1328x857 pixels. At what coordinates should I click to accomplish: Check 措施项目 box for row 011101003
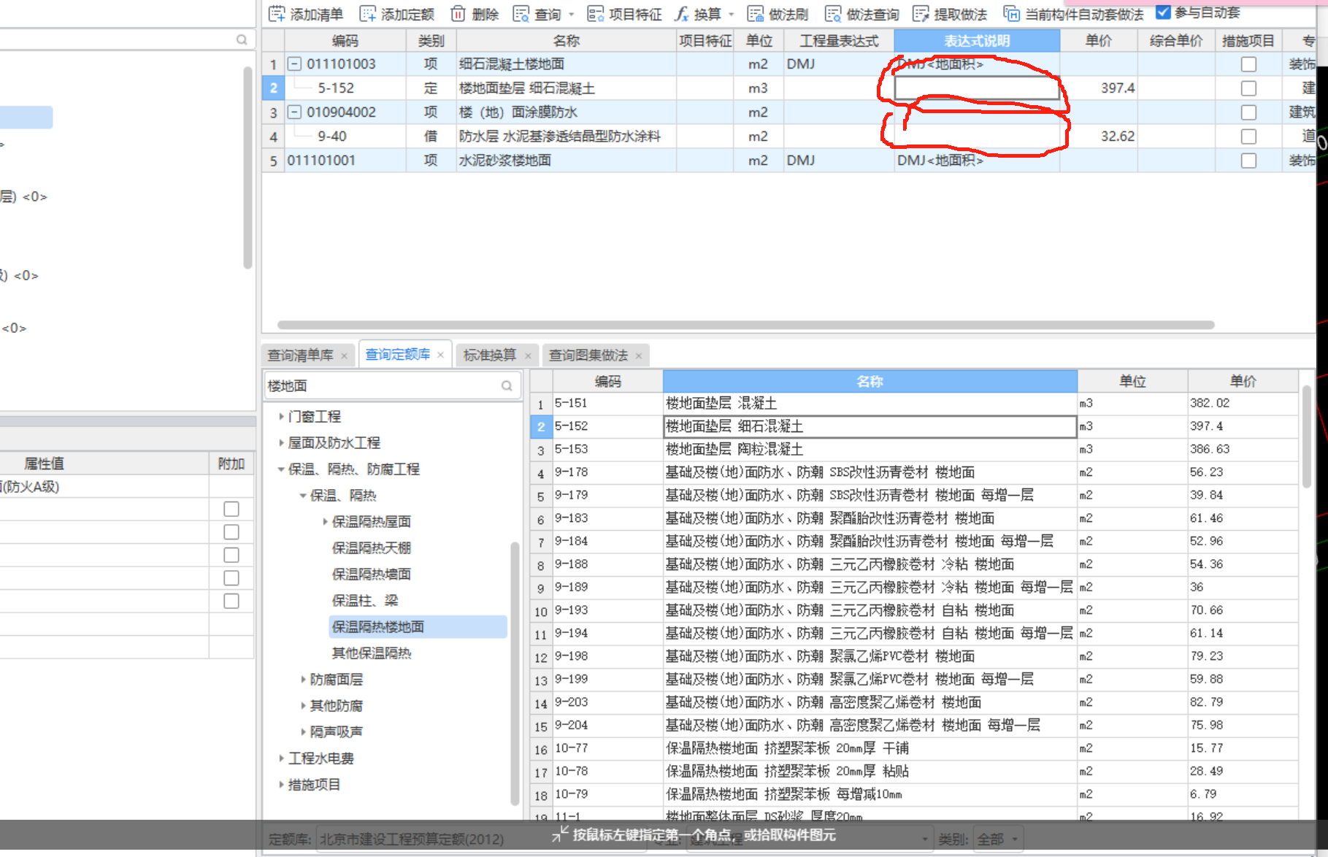tap(1248, 64)
